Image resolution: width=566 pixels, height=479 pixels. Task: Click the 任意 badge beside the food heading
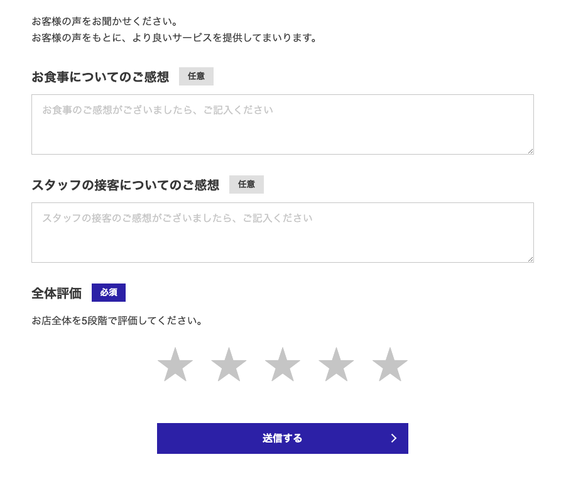tap(196, 77)
